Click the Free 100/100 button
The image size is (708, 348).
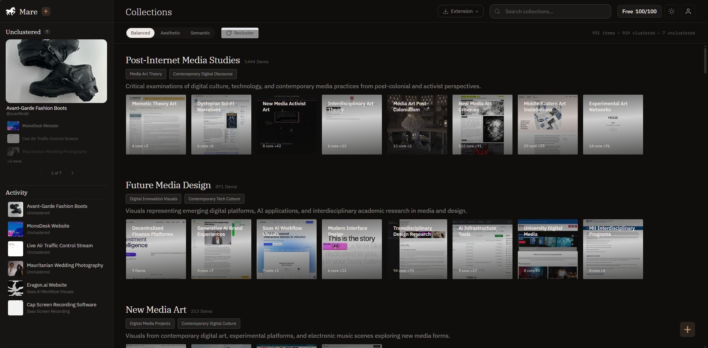click(x=639, y=11)
